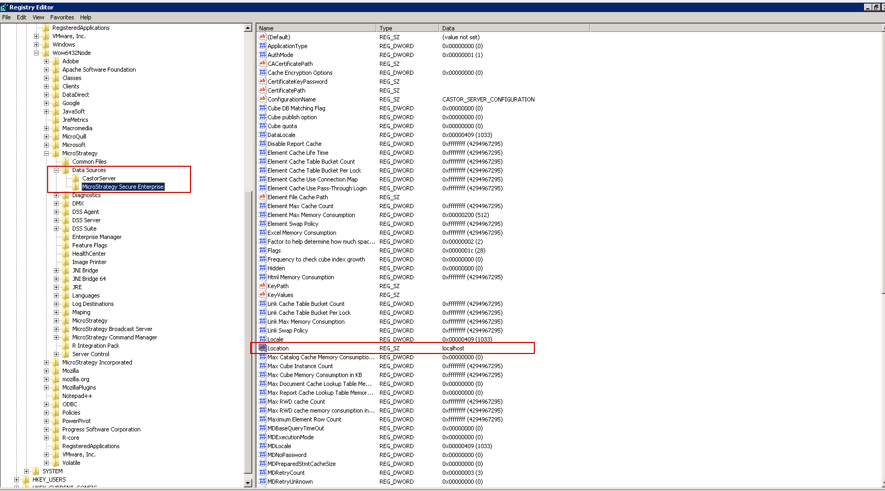Screen dimensions: 885x491
Task: Open the Help menu
Action: (86, 17)
